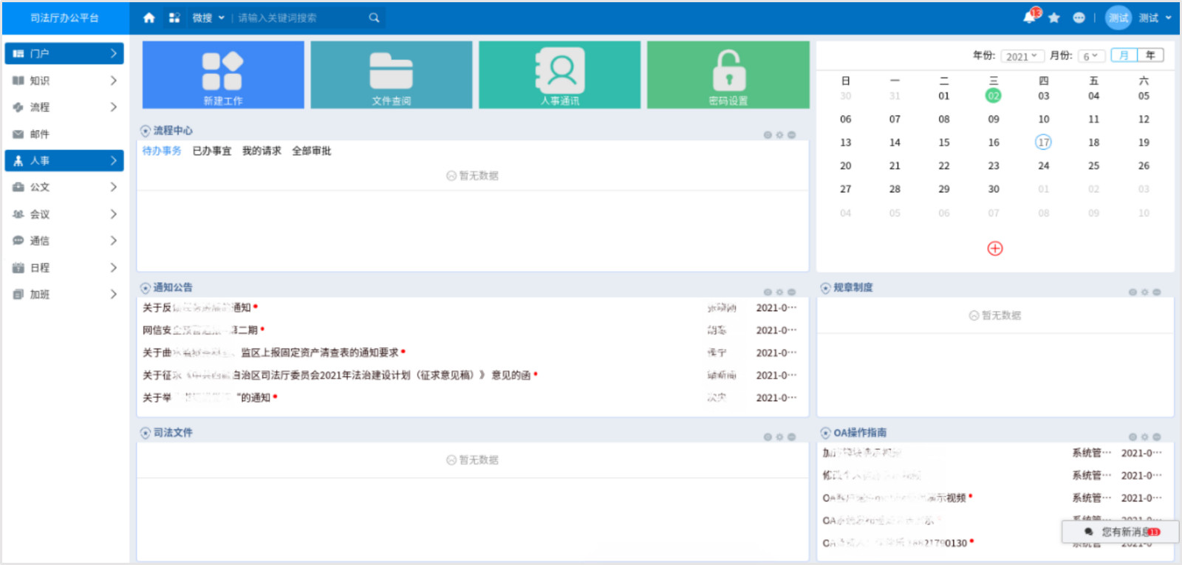Viewport: 1182px width, 565px height.
Task: Open the 密码设置 lock tile
Action: click(x=728, y=75)
